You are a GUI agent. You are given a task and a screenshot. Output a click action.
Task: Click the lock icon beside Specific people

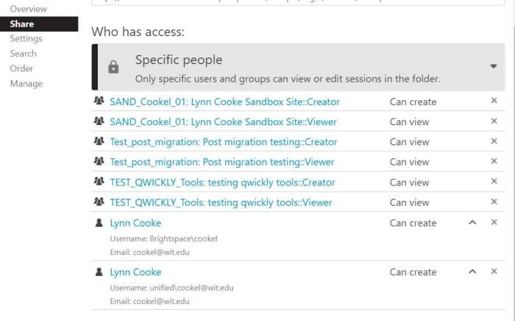113,67
